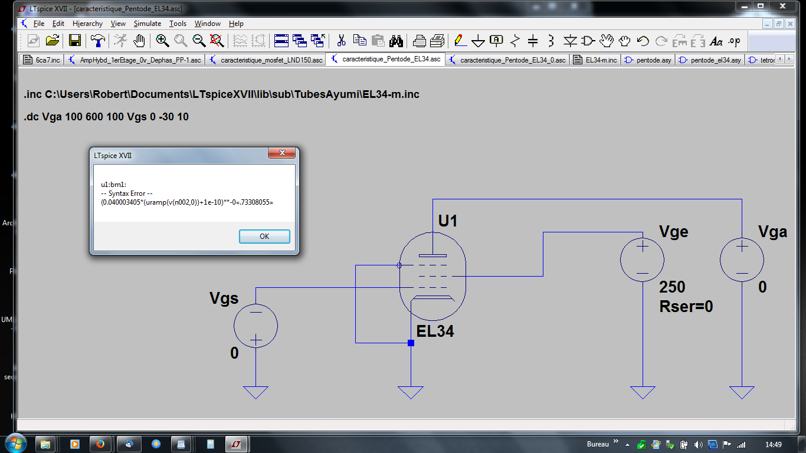Image resolution: width=806 pixels, height=453 pixels.
Task: Open a file with the folder icon
Action: pos(53,41)
